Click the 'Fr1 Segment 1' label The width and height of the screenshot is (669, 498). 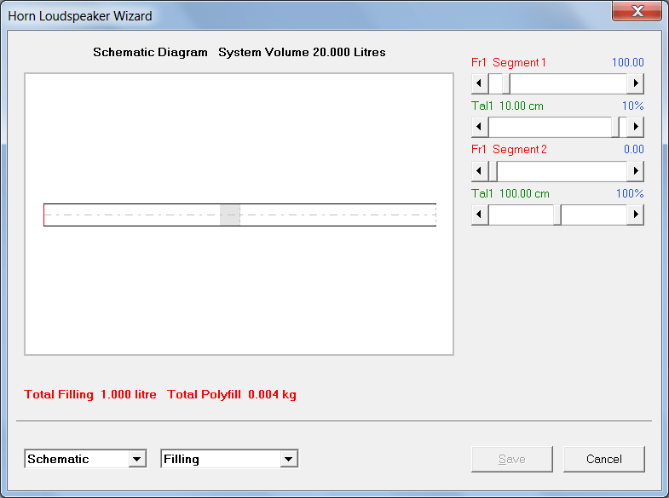(x=509, y=63)
